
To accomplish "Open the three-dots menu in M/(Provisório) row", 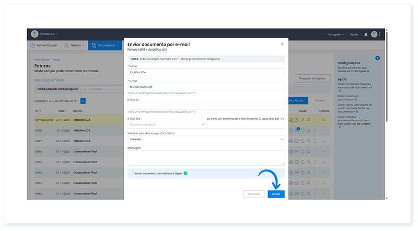I will [x=315, y=120].
